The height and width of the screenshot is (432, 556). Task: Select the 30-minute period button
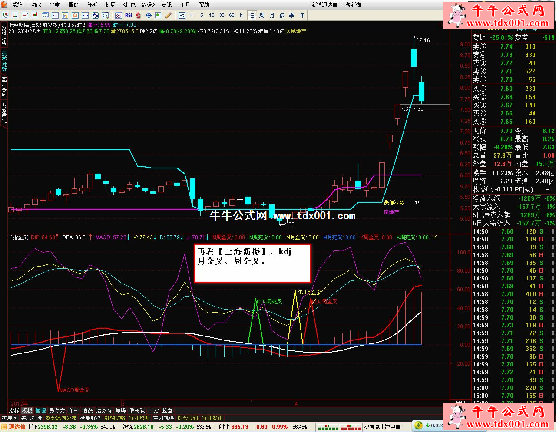[x=222, y=15]
